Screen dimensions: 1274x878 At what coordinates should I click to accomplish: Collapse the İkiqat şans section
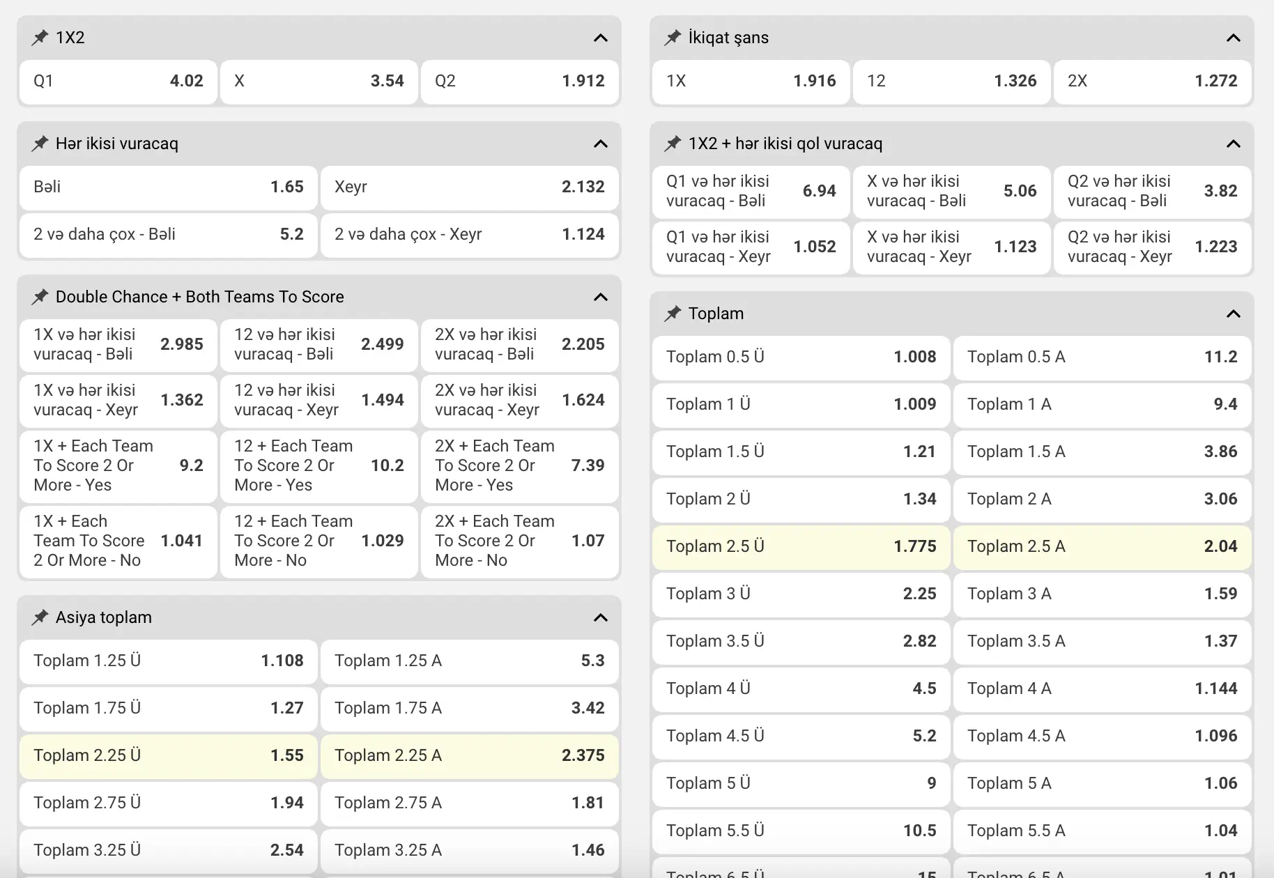(1234, 38)
